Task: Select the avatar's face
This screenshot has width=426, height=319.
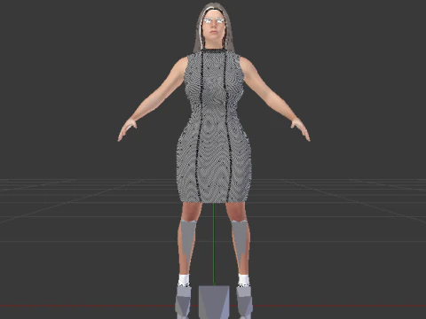Action: tap(214, 29)
